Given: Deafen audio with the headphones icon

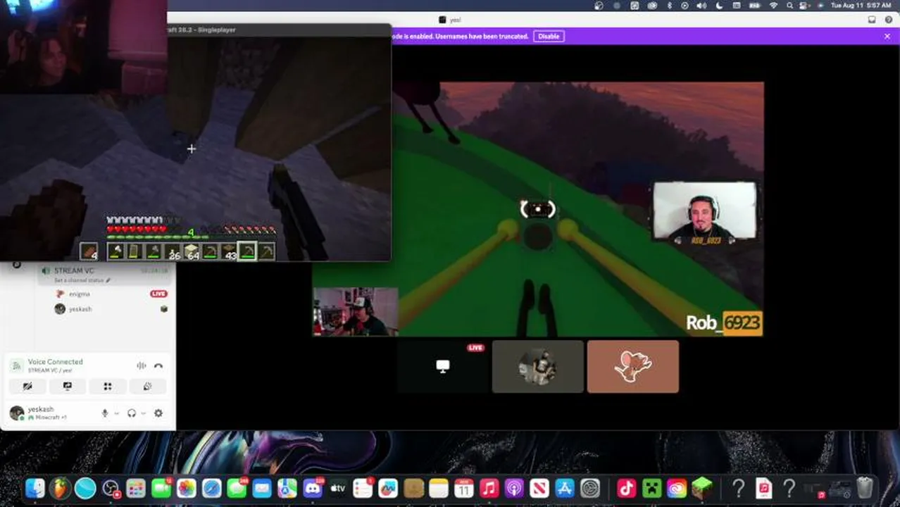Looking at the screenshot, I should pyautogui.click(x=131, y=413).
